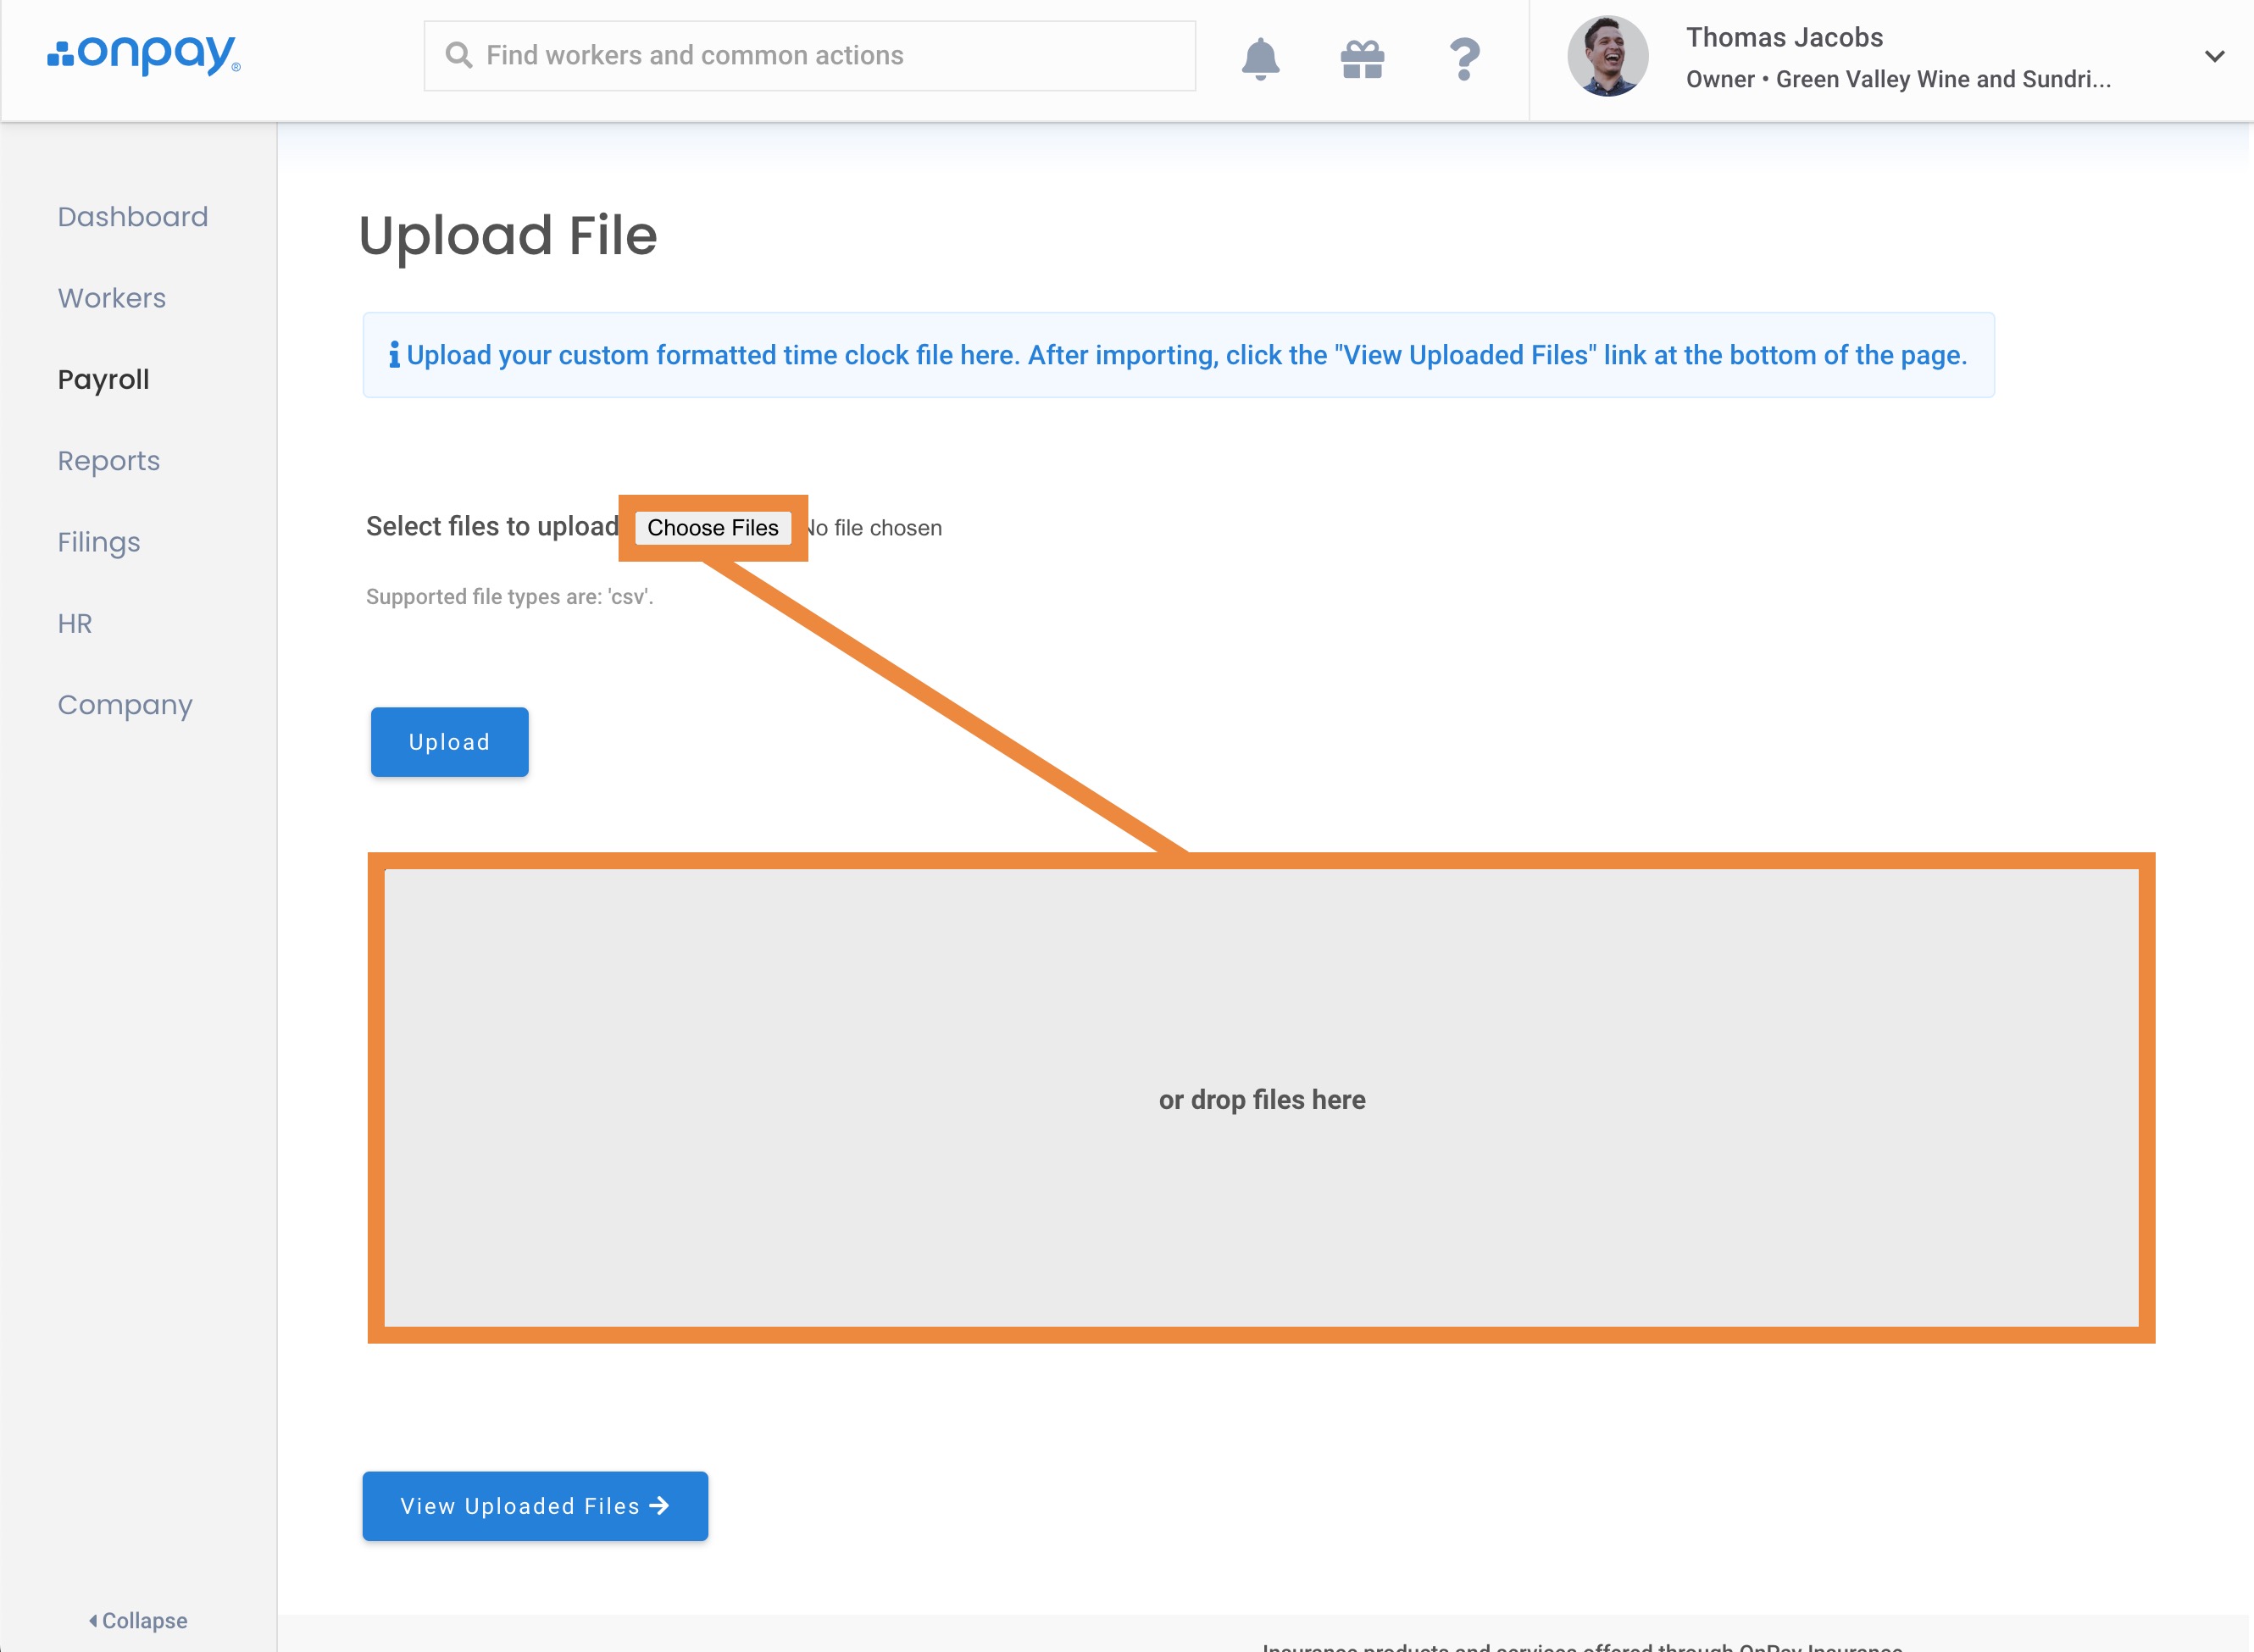Open Company in sidebar

pyautogui.click(x=125, y=705)
